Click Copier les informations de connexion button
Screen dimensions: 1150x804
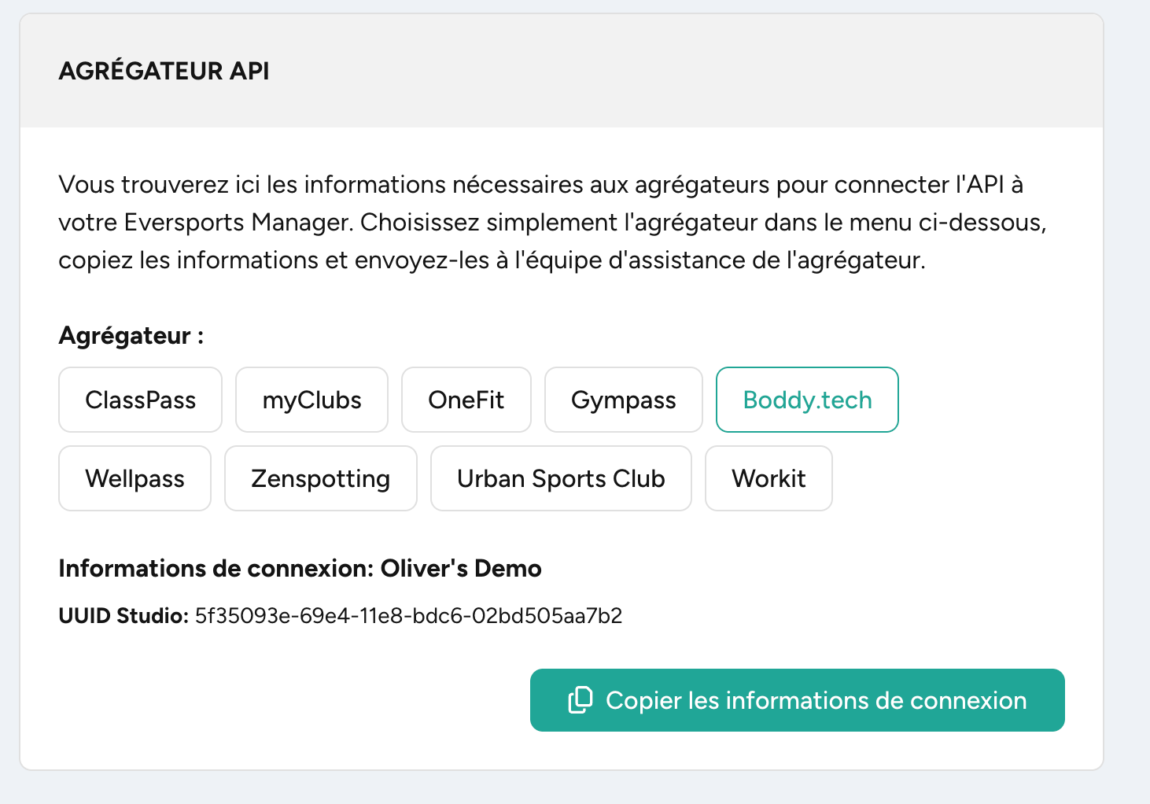pos(797,700)
